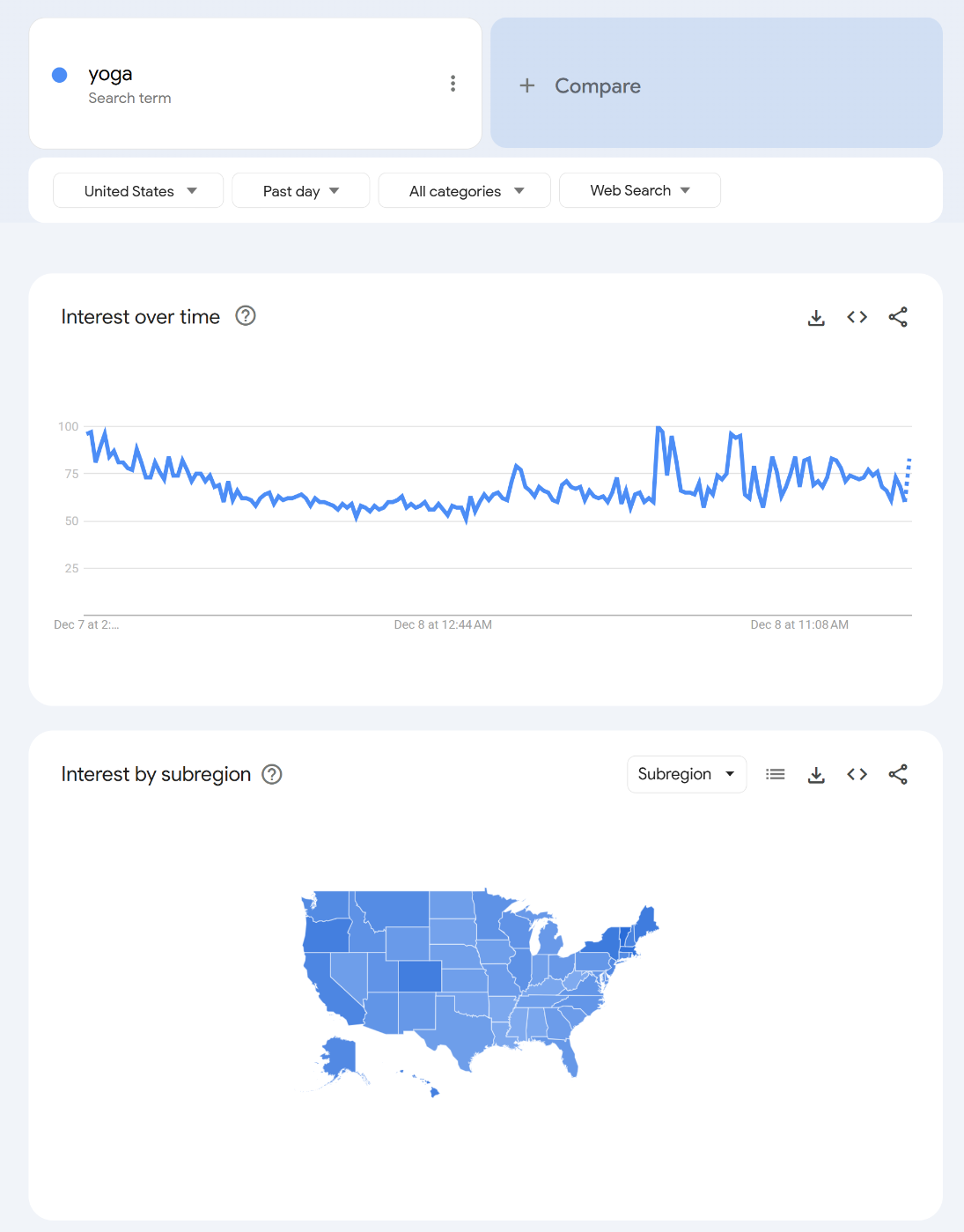Change the All categories filter
The image size is (964, 1232).
click(x=464, y=190)
